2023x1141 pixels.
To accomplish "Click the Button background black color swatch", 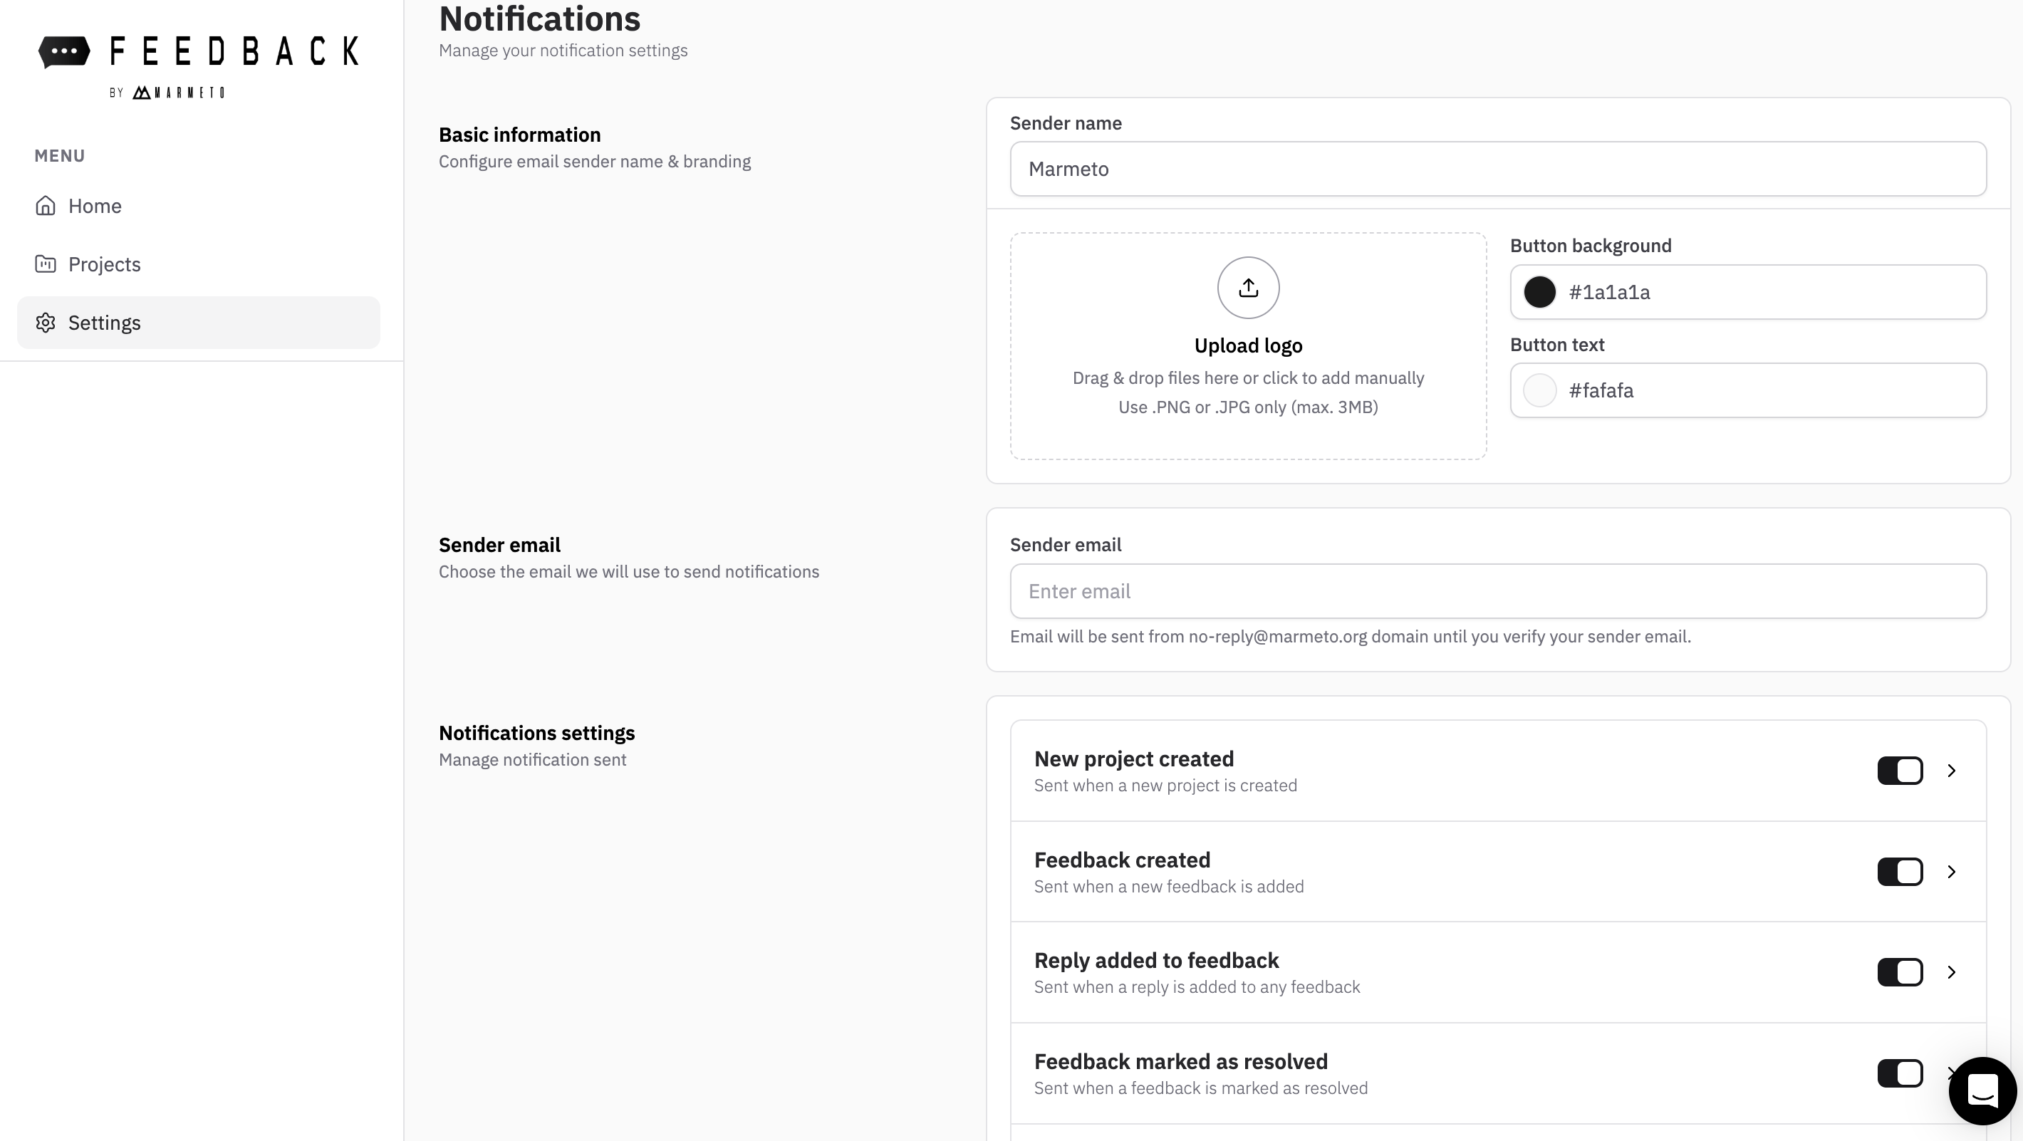I will click(1539, 292).
